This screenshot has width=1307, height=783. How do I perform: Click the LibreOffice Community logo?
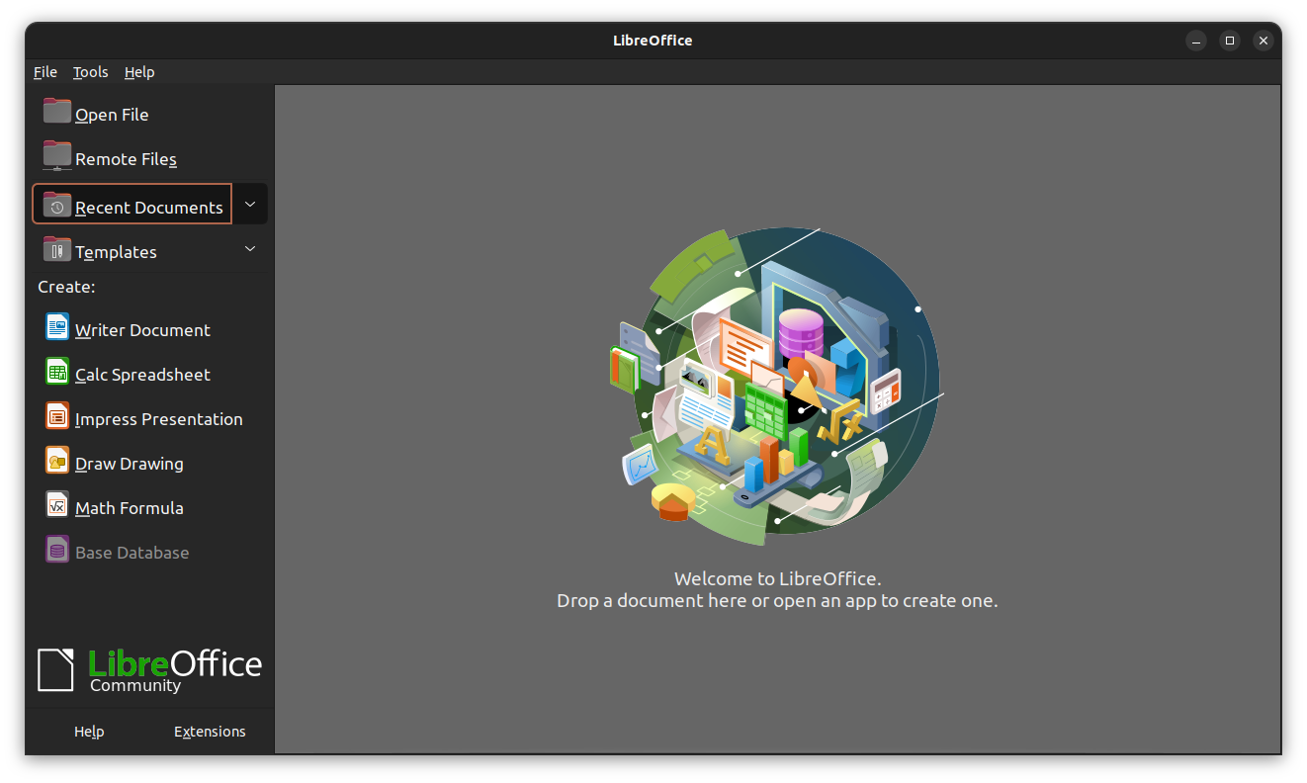pyautogui.click(x=149, y=669)
